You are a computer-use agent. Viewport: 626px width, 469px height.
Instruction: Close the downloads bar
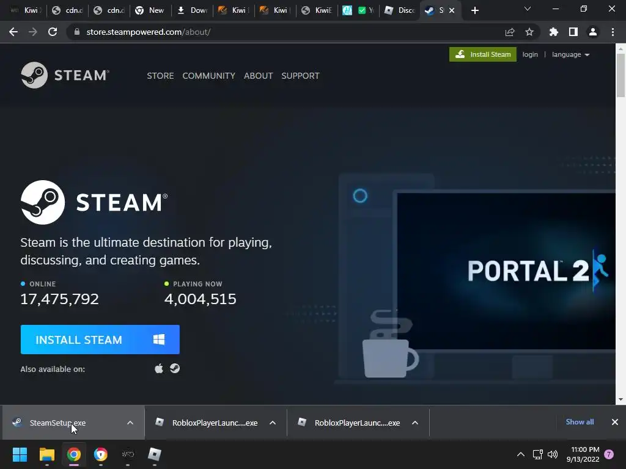(x=615, y=422)
